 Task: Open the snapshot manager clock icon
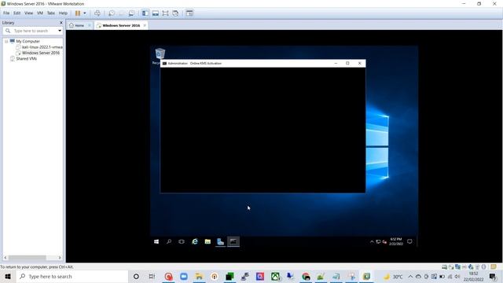pyautogui.click(x=131, y=13)
